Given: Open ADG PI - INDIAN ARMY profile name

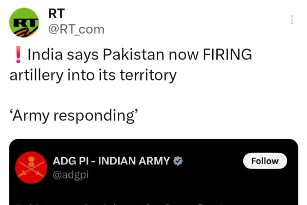Looking at the screenshot, I should 111,161.
